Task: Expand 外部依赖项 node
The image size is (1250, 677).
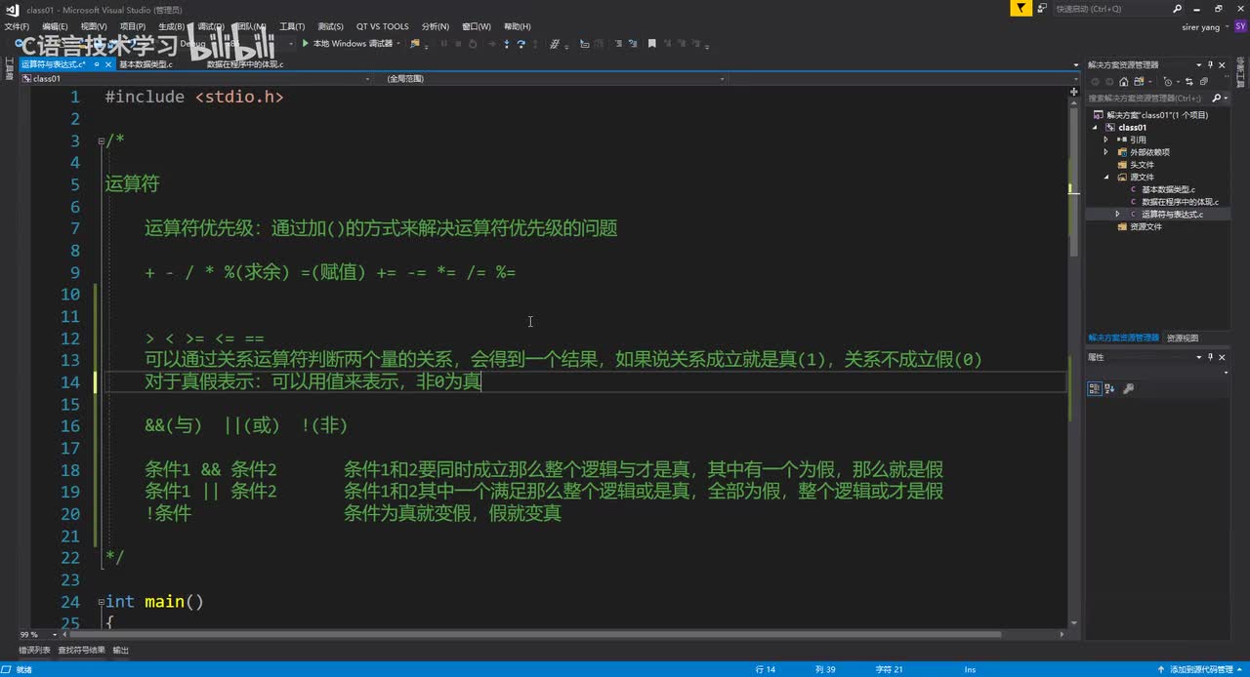Action: point(1106,152)
